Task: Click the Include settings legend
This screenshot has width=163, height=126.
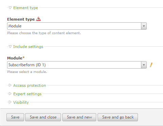Action: coord(28,47)
